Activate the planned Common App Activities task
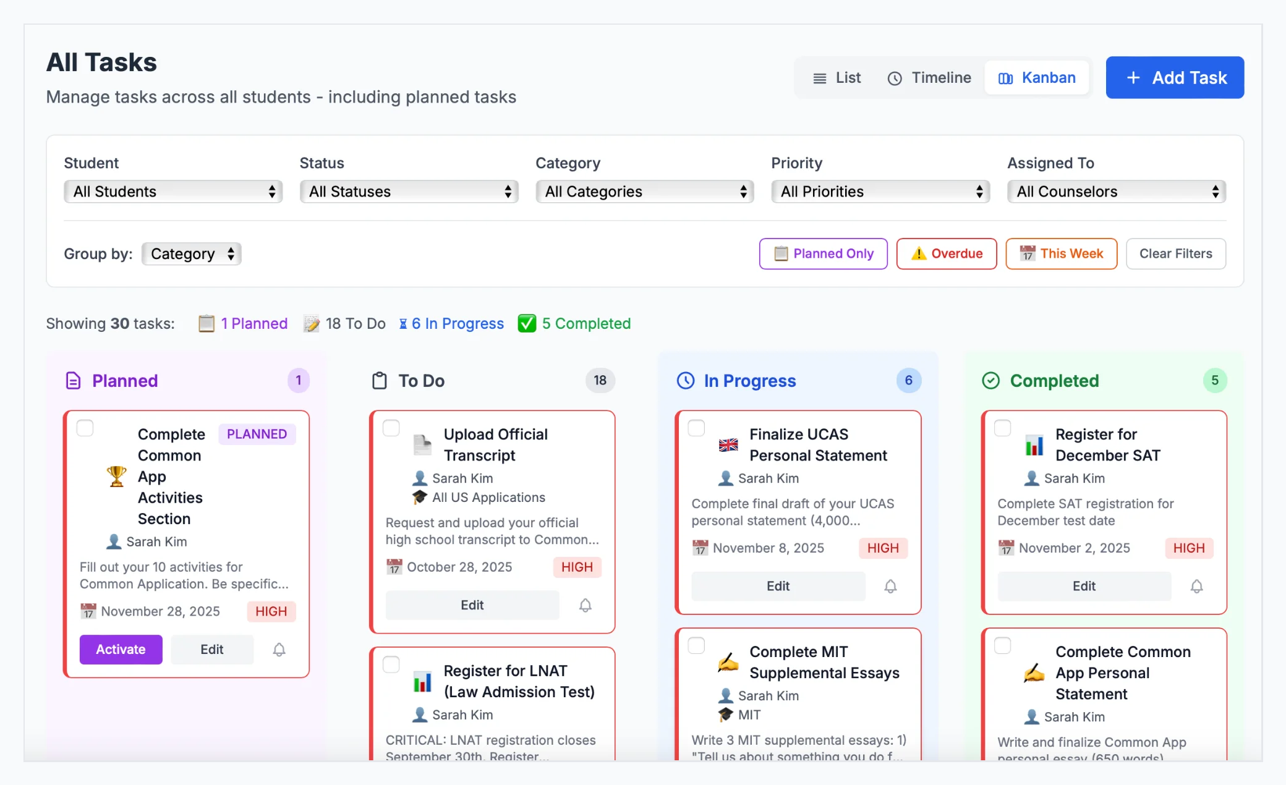This screenshot has height=785, width=1286. point(121,650)
